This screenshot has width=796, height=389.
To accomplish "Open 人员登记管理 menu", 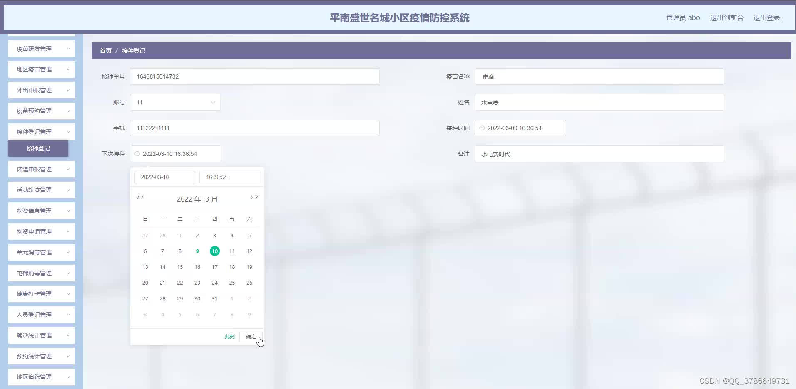I will (42, 315).
